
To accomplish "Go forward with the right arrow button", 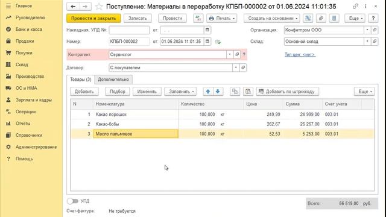I will tap(85, 7).
